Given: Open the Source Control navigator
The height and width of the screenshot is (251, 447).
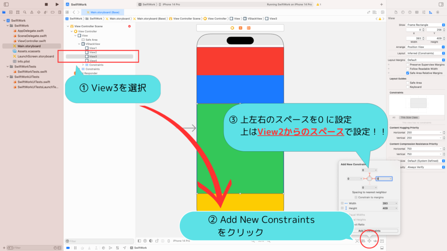Looking at the screenshot, I should (x=11, y=12).
